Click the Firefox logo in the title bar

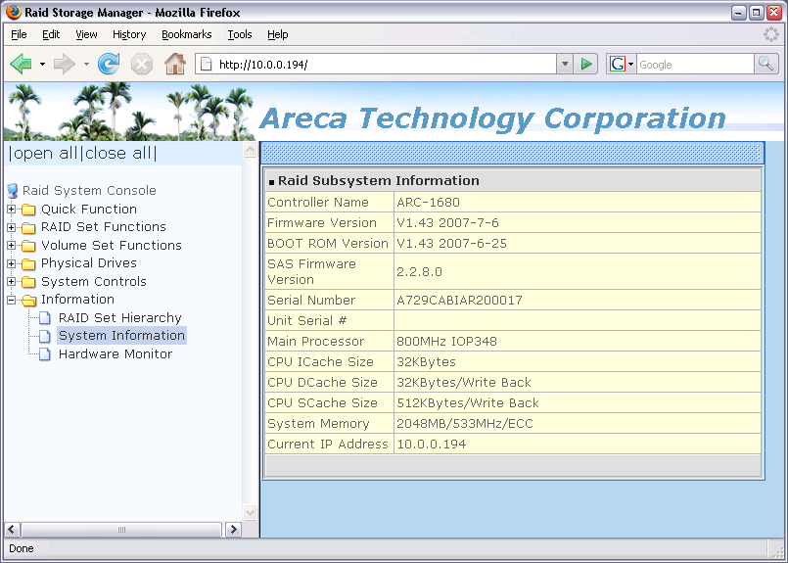(x=14, y=12)
